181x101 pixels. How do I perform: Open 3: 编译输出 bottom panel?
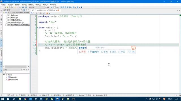pyautogui.click(x=33, y=95)
